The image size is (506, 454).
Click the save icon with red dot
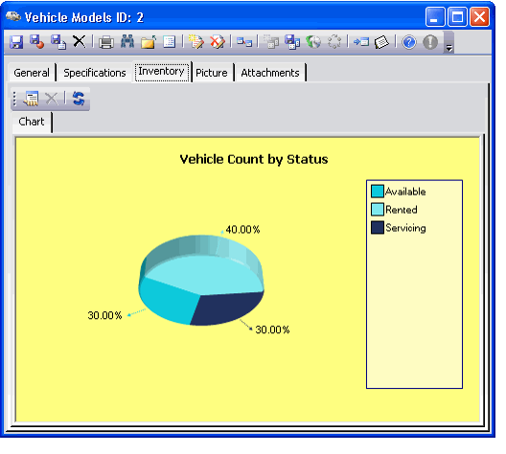[37, 42]
